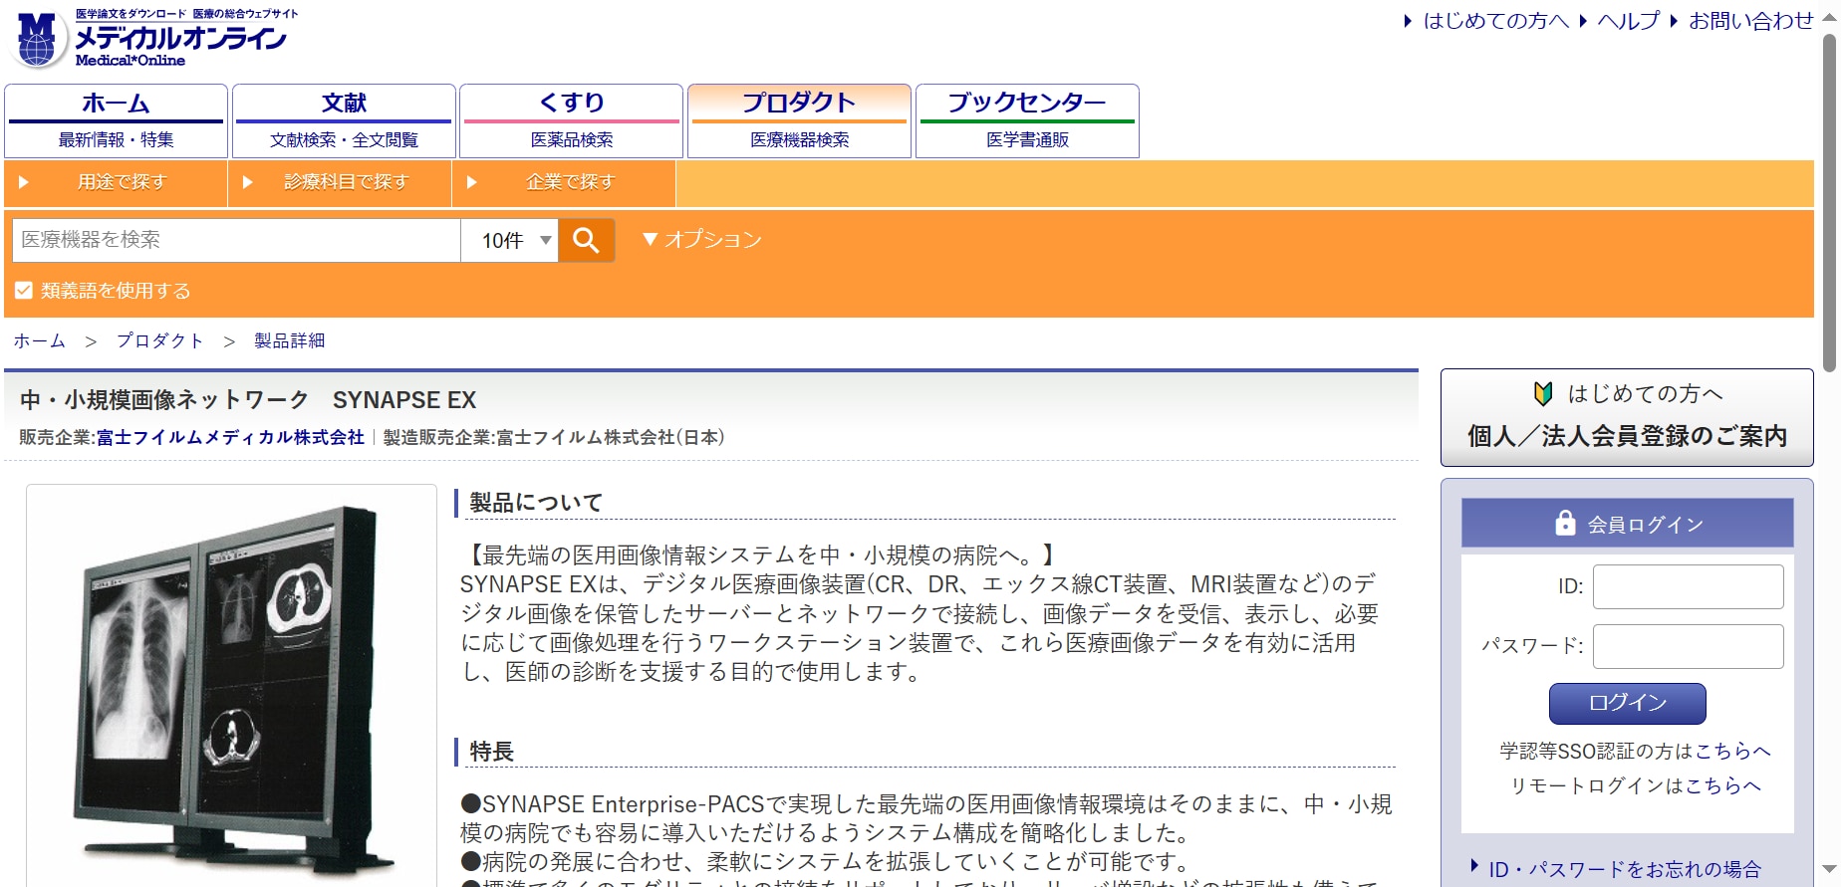This screenshot has height=887, width=1841.
Task: Click the arrow icon beside 用途で探す
Action: pos(24,183)
